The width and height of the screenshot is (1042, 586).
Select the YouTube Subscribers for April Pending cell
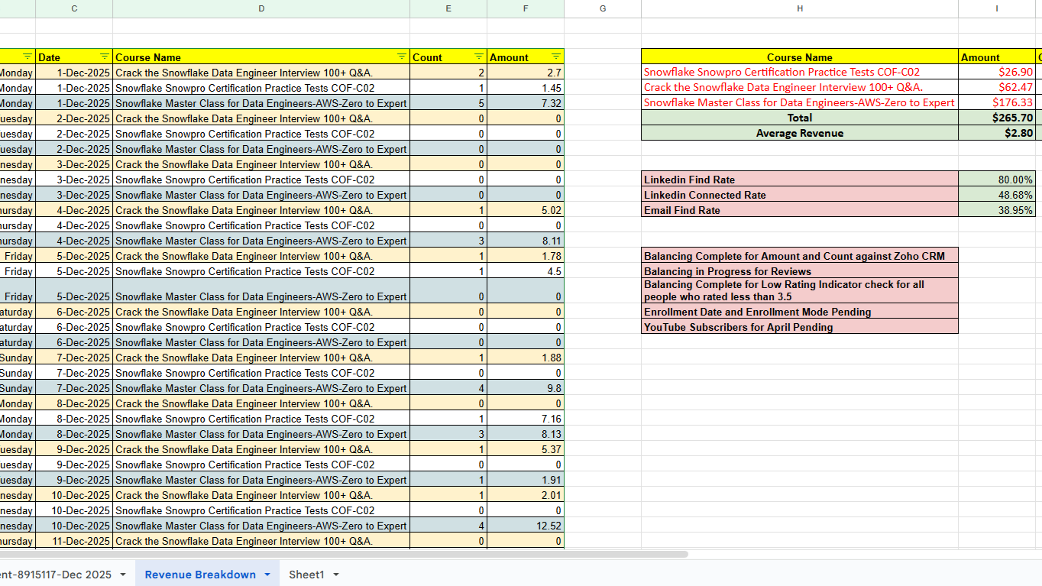[799, 327]
